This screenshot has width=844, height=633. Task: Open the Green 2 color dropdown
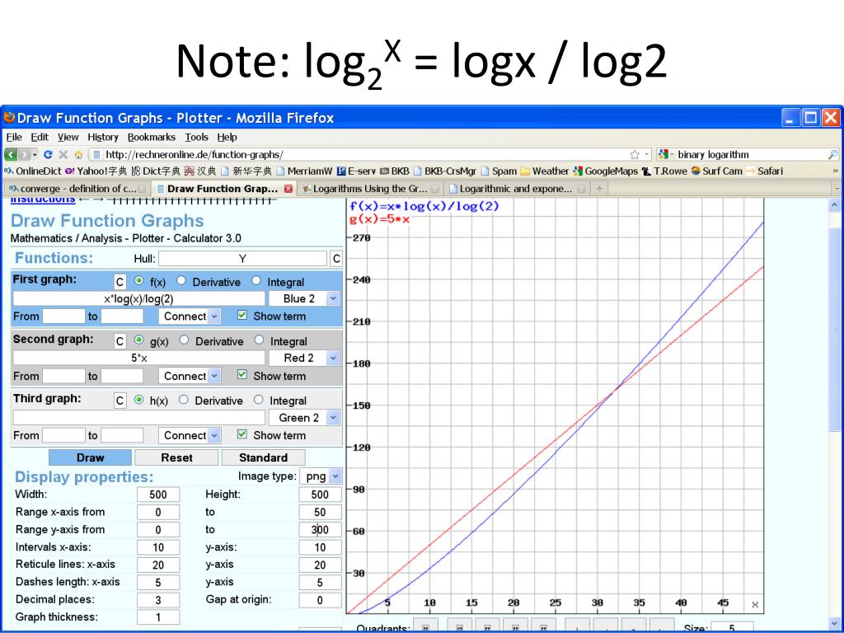pyautogui.click(x=304, y=418)
